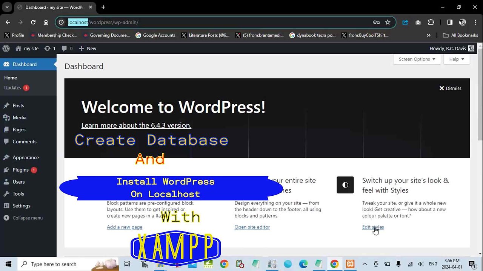This screenshot has width=483, height=271.
Task: Open the All Bookmarks folder
Action: 460,35
